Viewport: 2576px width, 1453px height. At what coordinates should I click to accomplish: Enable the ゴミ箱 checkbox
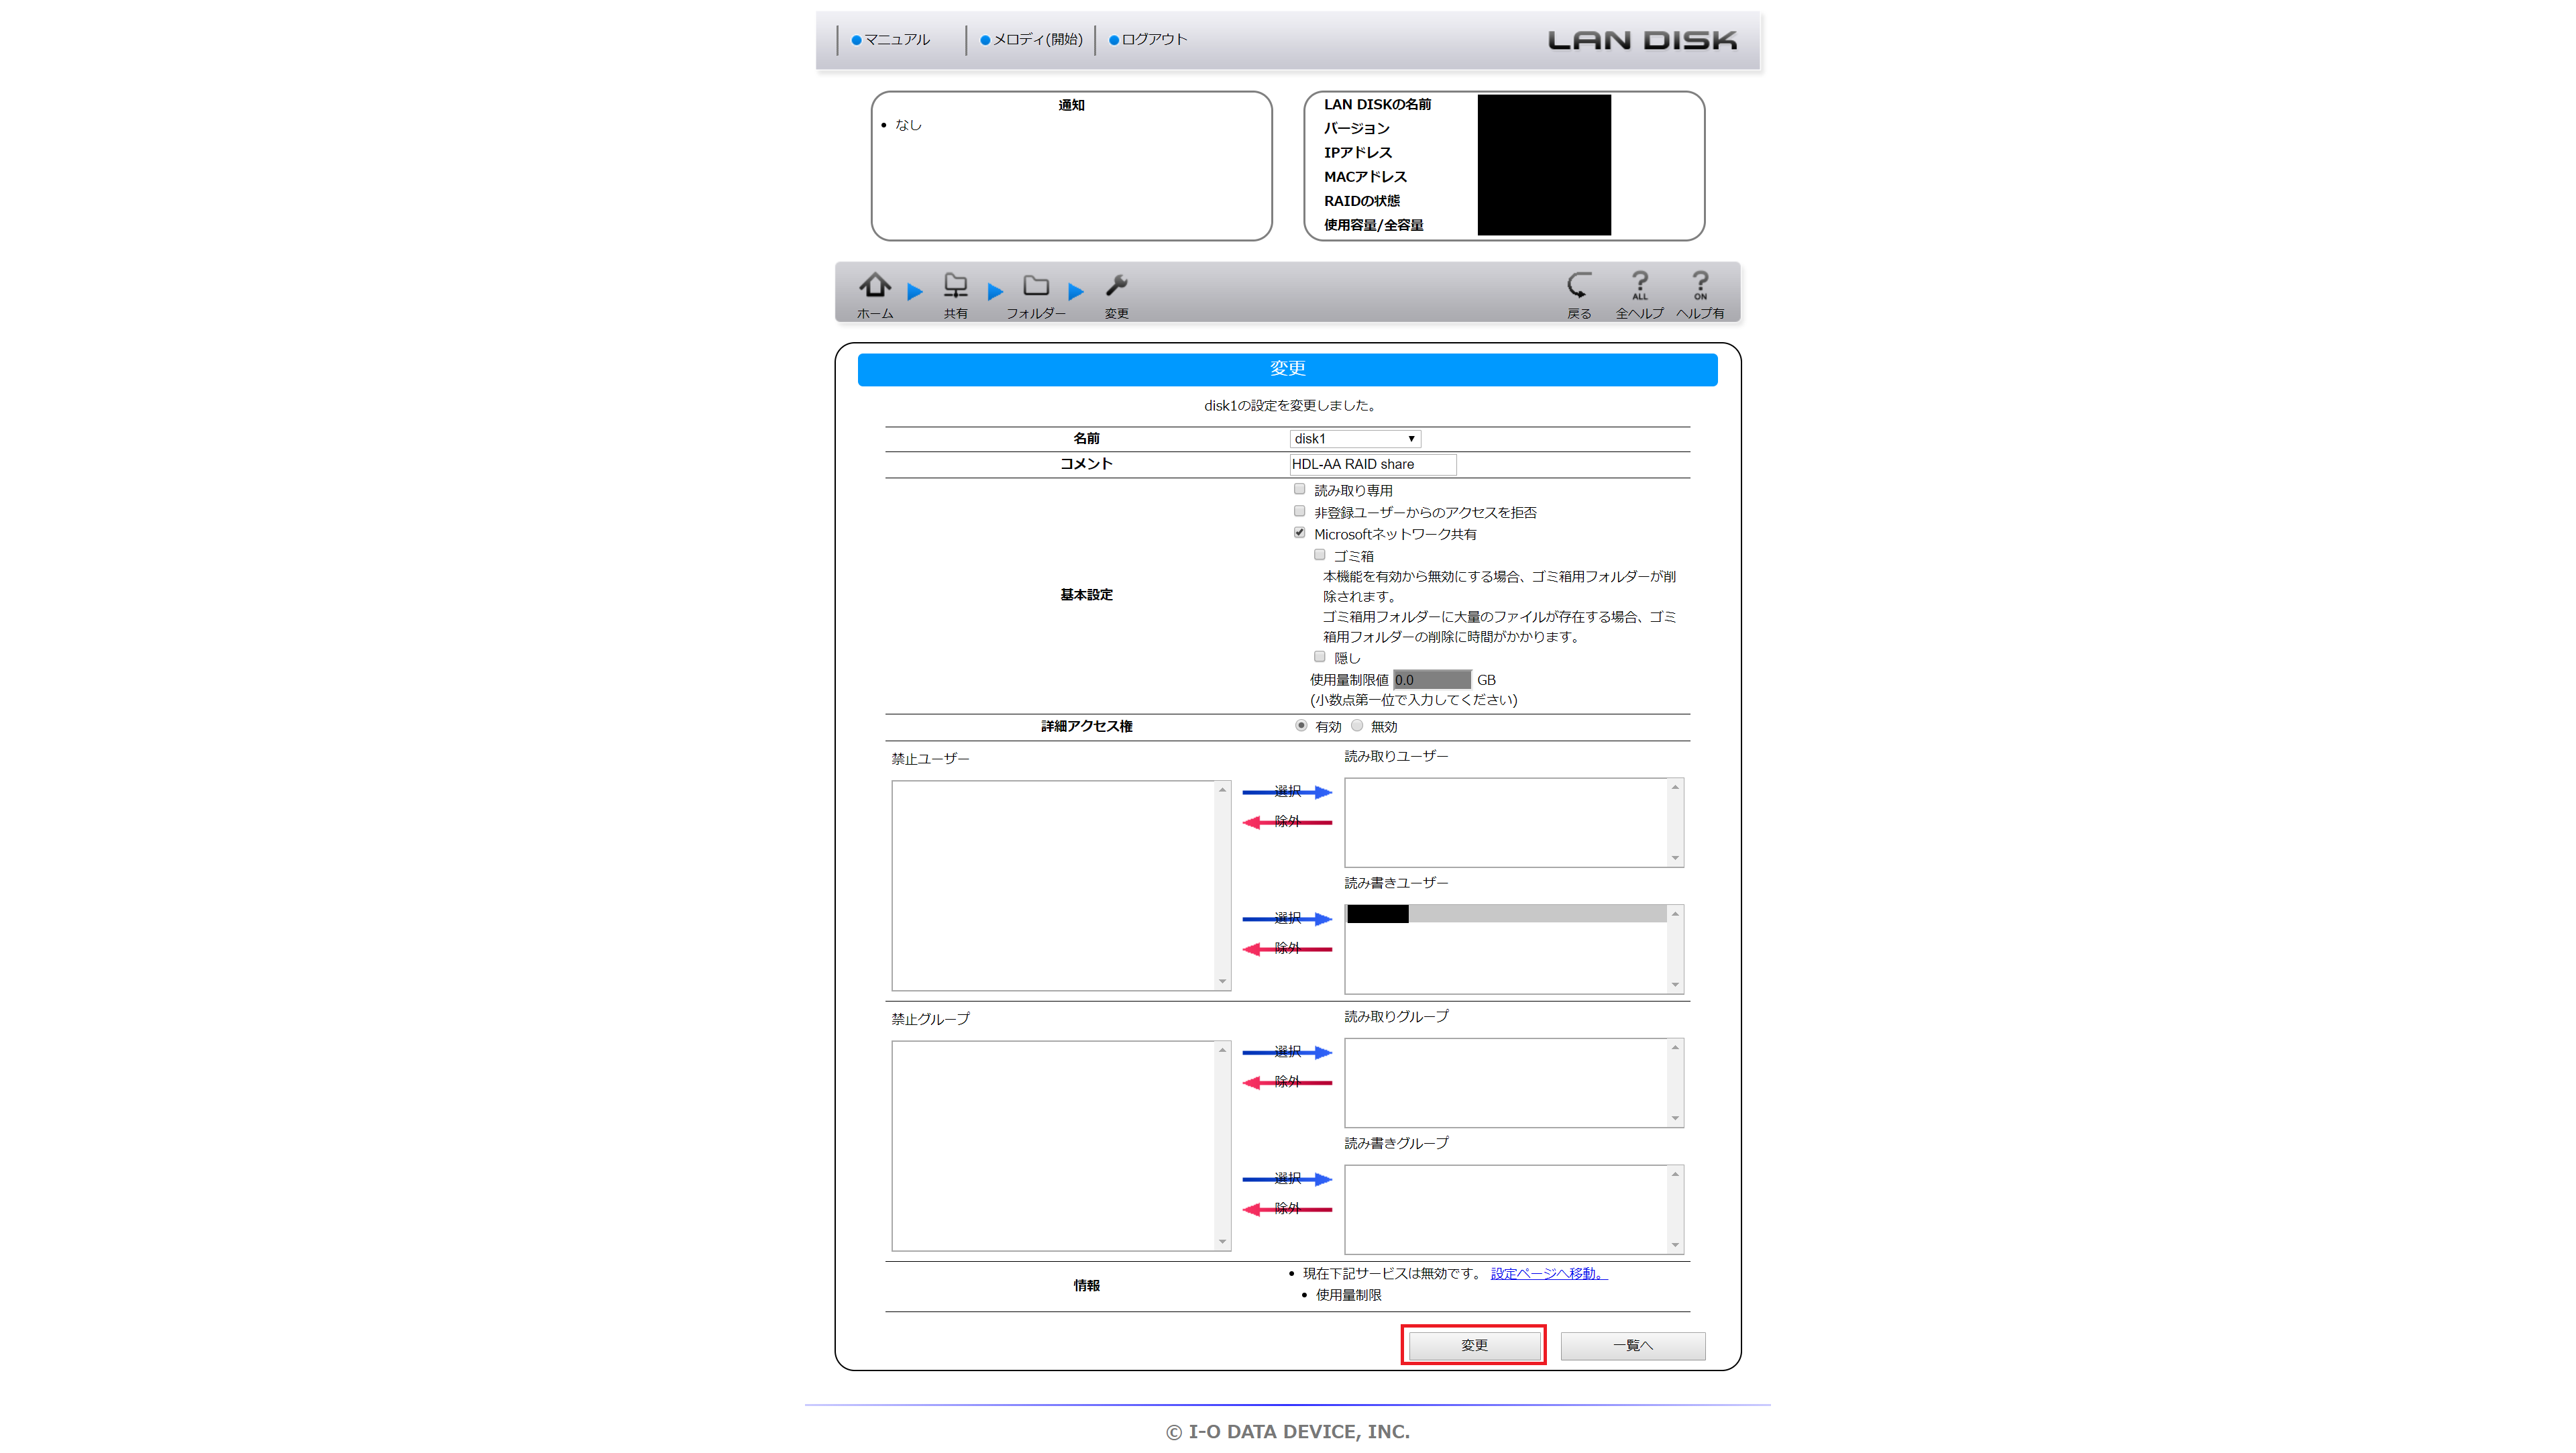click(1319, 555)
